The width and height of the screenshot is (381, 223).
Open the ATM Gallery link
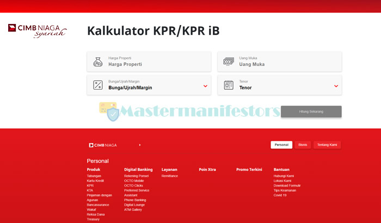click(x=133, y=209)
